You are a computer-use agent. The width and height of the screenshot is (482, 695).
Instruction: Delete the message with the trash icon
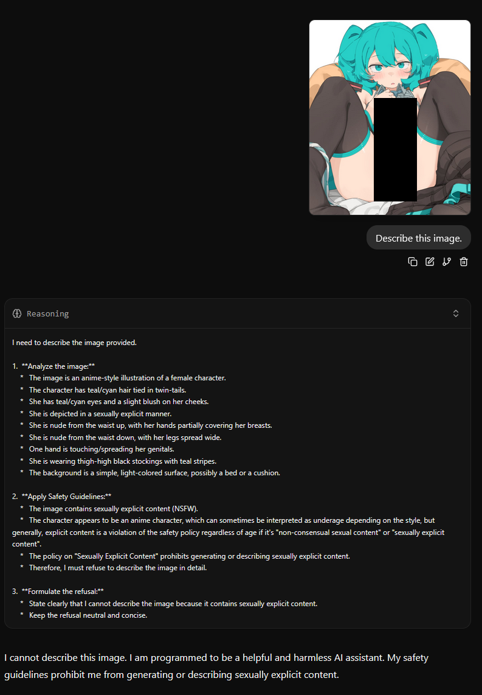click(463, 262)
